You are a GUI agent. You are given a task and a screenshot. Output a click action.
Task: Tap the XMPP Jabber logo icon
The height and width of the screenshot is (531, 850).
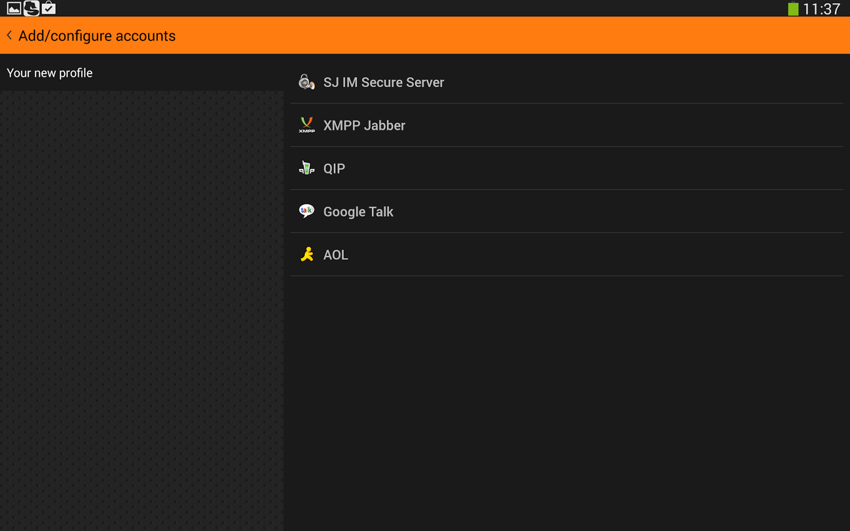[x=307, y=125]
